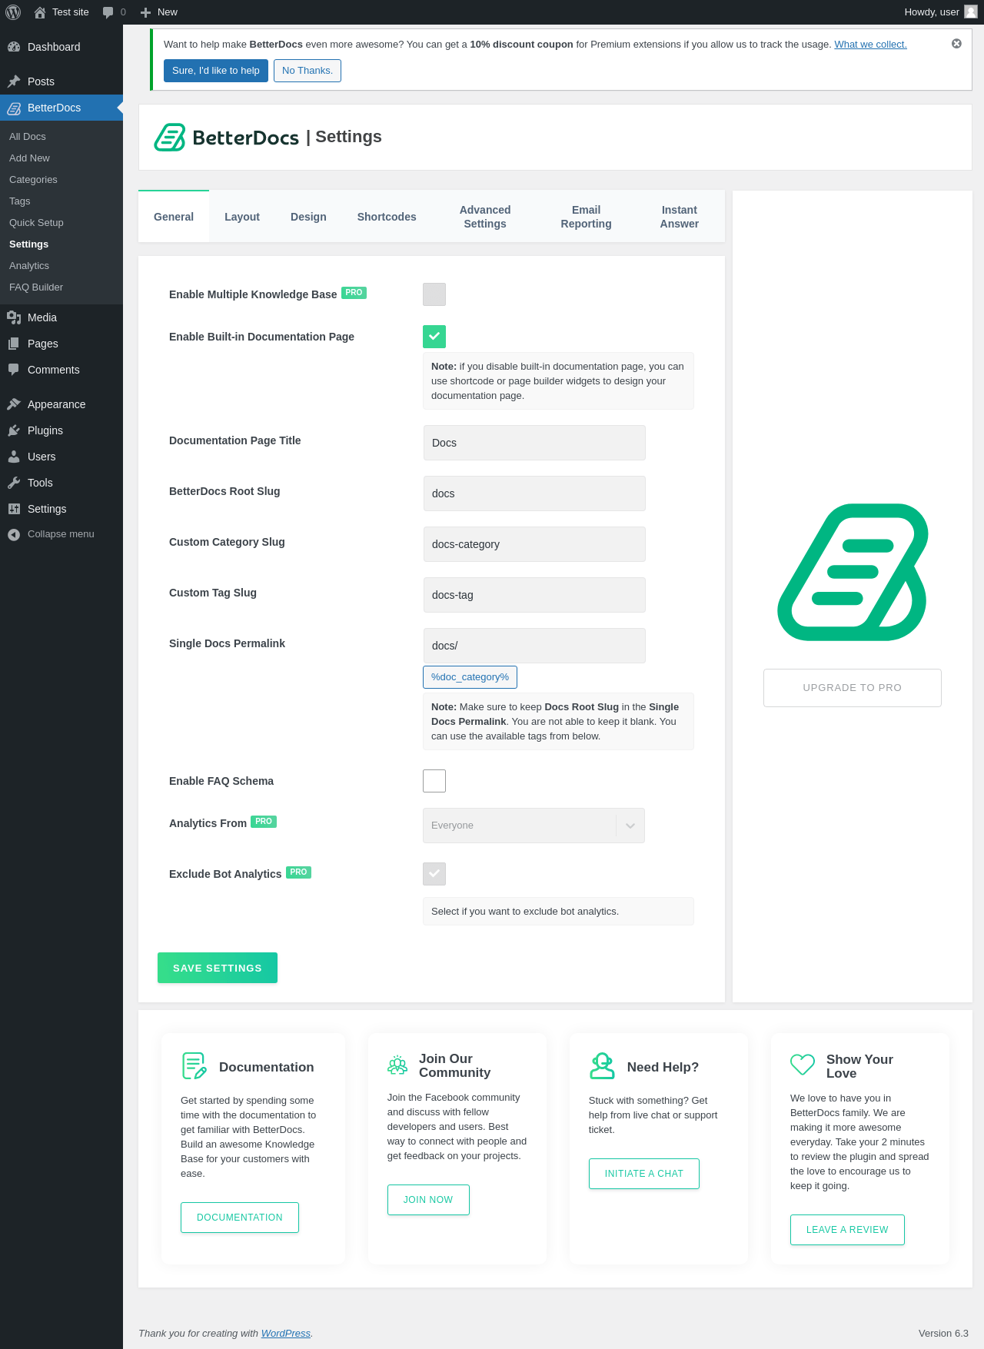Screen dimensions: 984x1349
Task: Click the No Thanks button
Action: coord(307,71)
